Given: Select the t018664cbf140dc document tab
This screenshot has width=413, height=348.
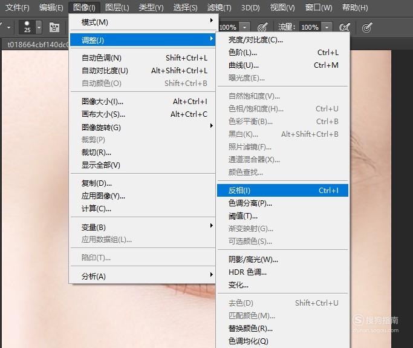Looking at the screenshot, I should pos(36,45).
